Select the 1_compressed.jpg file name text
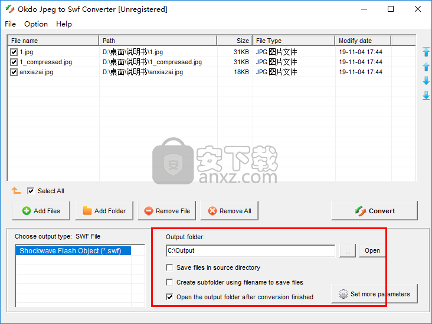The image size is (432, 324). [x=45, y=62]
